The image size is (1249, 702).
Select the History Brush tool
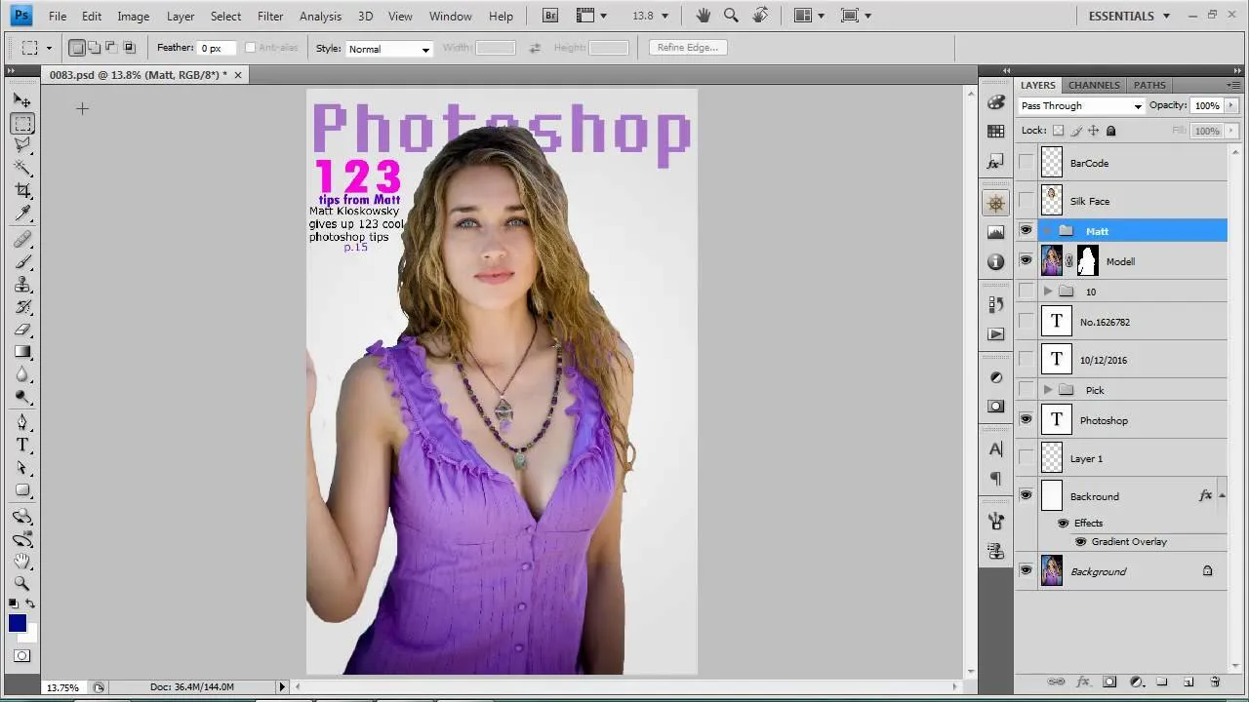point(22,306)
